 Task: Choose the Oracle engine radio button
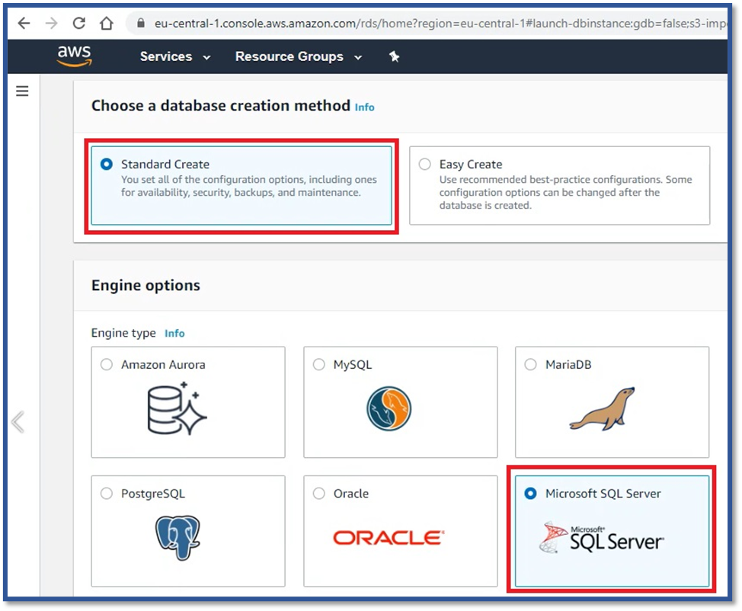pos(319,494)
